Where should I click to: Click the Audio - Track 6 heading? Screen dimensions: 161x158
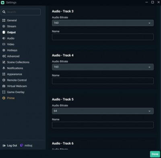[63, 144]
